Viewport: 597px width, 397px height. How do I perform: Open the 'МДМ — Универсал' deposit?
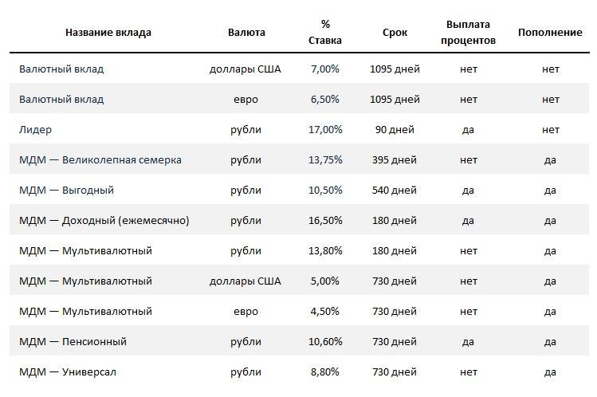(68, 371)
